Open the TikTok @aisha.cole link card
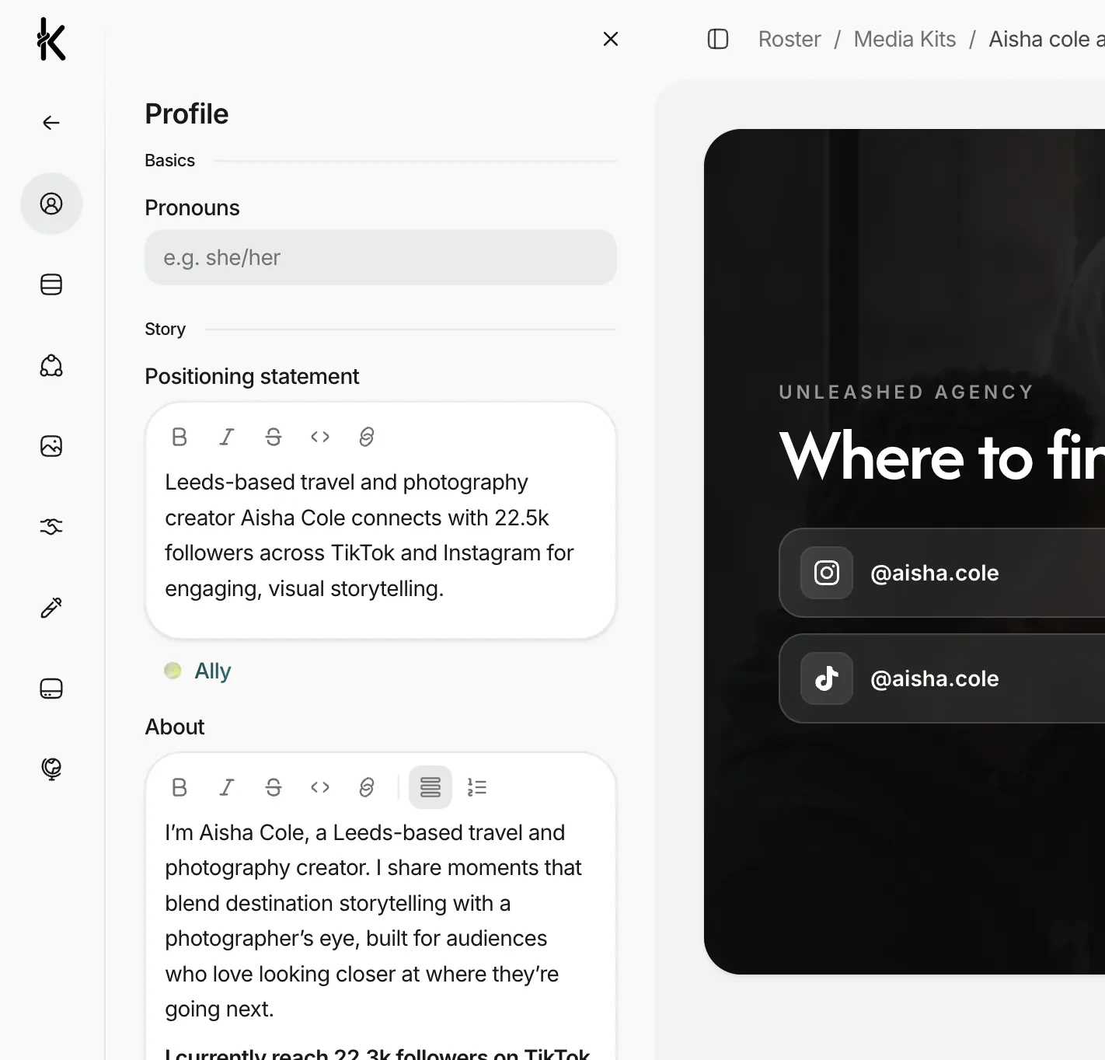1105x1060 pixels. [x=942, y=678]
